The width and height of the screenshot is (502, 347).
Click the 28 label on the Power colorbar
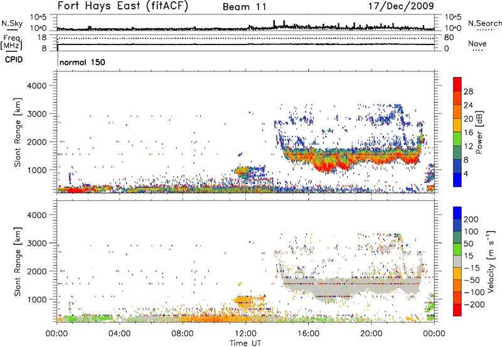coord(468,91)
